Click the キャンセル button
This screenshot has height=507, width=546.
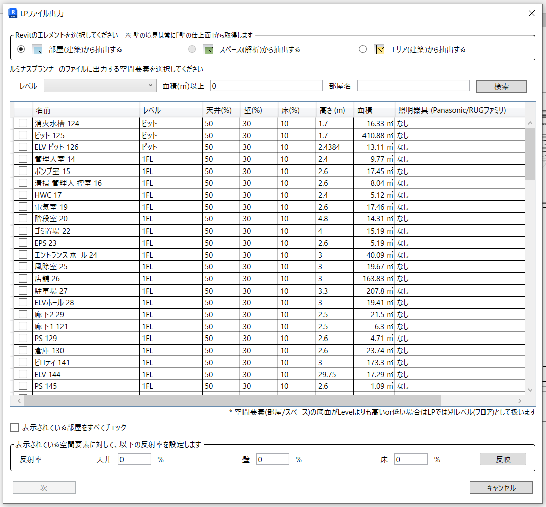point(501,488)
